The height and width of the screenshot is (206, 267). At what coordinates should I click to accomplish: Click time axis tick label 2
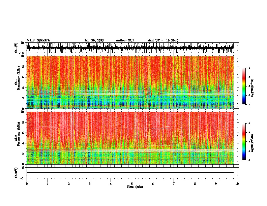[69, 184]
